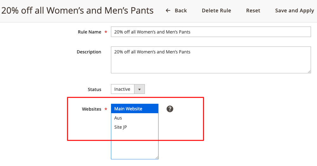
Task: Click the Inactive value in Status select
Action: pos(122,89)
